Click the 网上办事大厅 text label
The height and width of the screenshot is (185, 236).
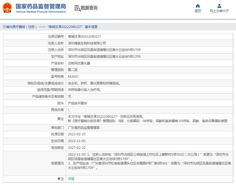coord(219,11)
